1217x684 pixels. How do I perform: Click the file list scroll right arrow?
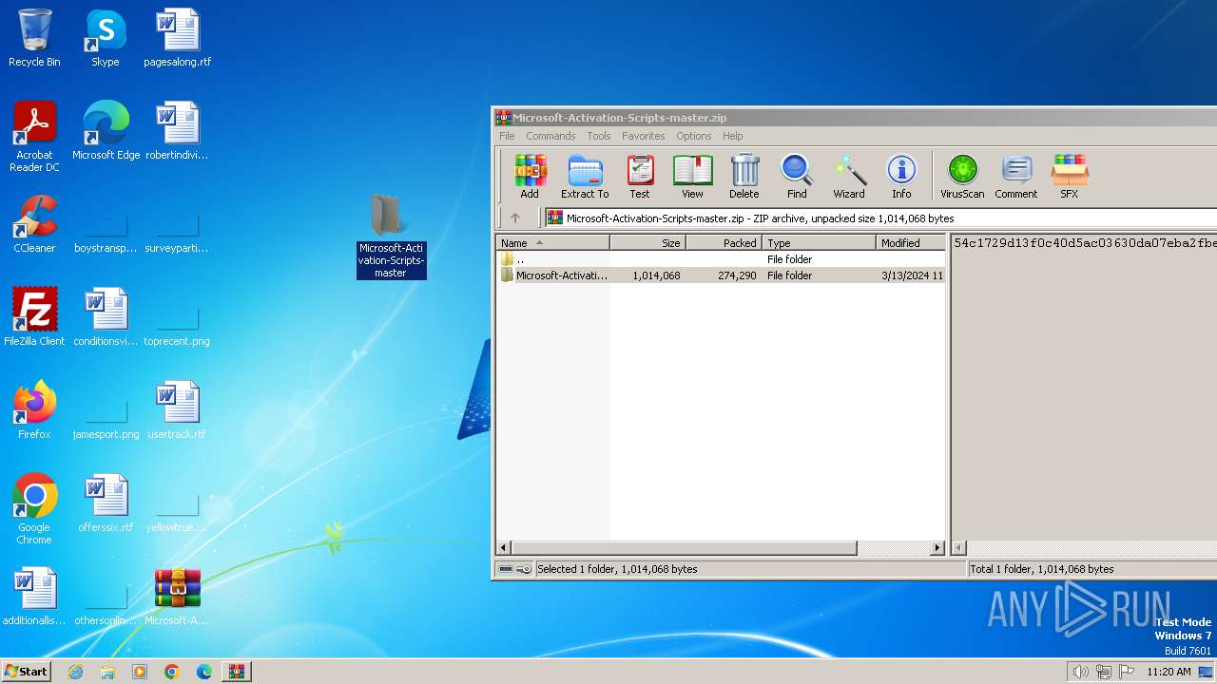tap(937, 548)
